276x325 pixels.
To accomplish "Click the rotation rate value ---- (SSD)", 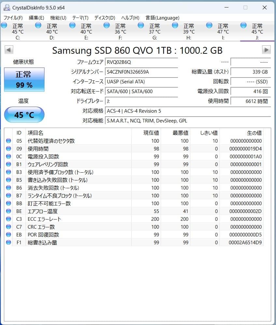I will coord(251,82).
